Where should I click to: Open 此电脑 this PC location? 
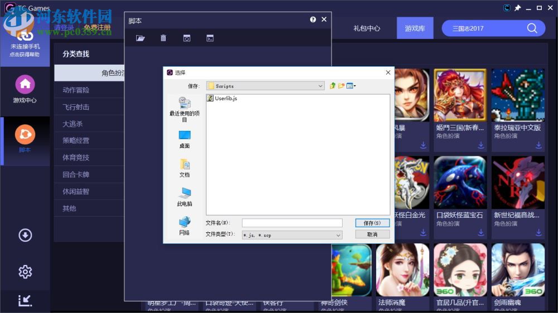(x=184, y=197)
